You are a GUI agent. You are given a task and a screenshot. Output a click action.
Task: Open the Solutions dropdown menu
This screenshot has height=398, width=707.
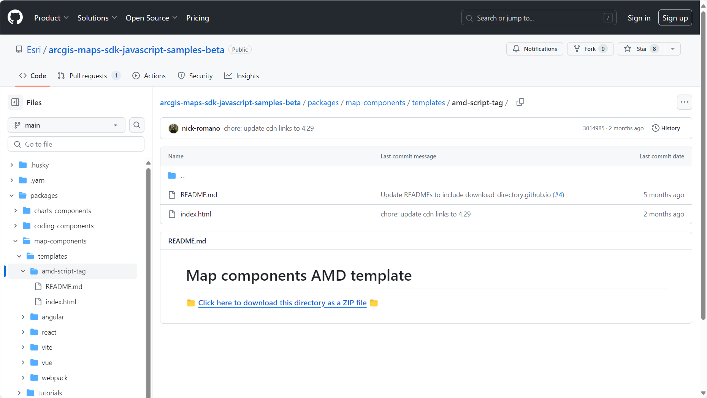tap(97, 18)
